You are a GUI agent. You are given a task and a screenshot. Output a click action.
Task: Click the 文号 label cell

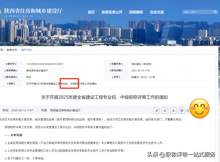click(116, 77)
